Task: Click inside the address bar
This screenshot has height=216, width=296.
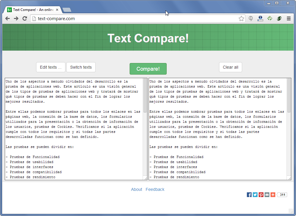Action: [x=118, y=18]
